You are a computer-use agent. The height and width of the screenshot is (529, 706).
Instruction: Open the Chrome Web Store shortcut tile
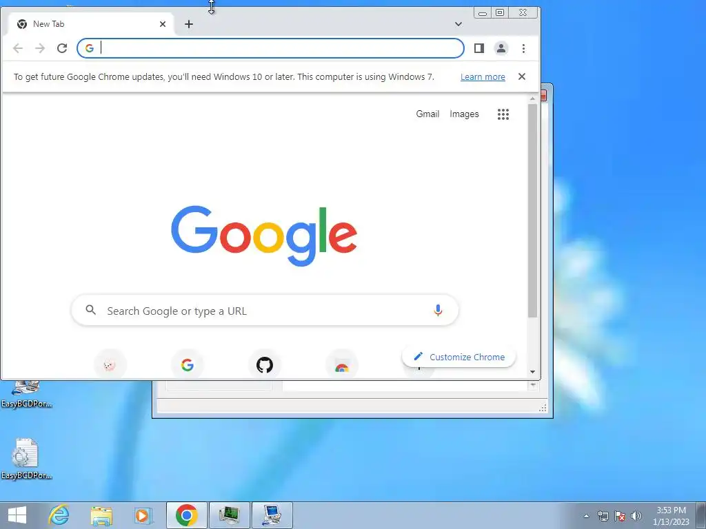(342, 366)
